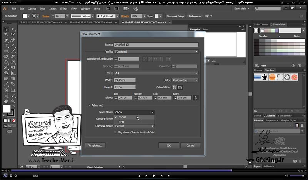Screen dimensions: 308x180
Task: Open the Effect menu
Action: [x=64, y=8]
